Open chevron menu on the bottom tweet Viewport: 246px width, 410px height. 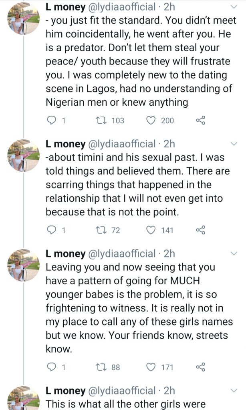click(235, 391)
